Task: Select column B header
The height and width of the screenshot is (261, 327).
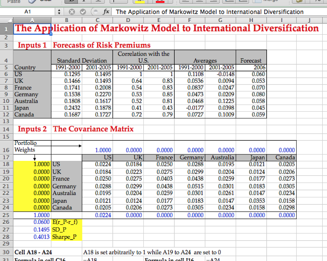Action: (x=66, y=20)
